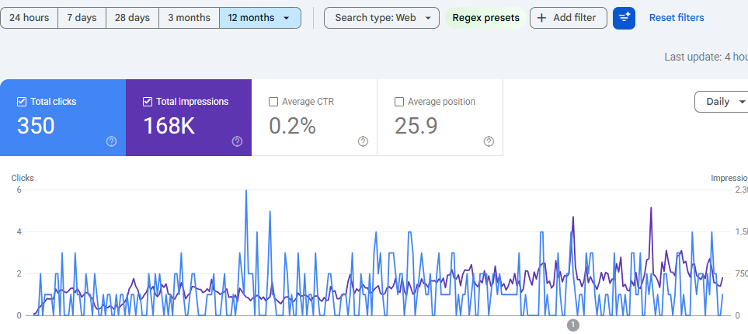Screen dimensions: 748x334
Task: Open Regex presets
Action: coord(485,18)
